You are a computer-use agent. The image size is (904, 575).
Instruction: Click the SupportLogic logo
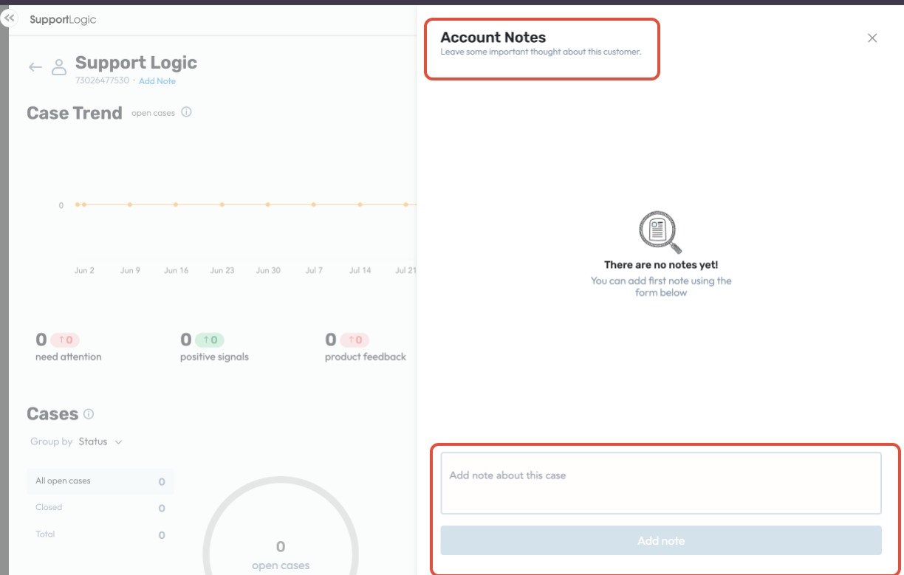pos(63,20)
